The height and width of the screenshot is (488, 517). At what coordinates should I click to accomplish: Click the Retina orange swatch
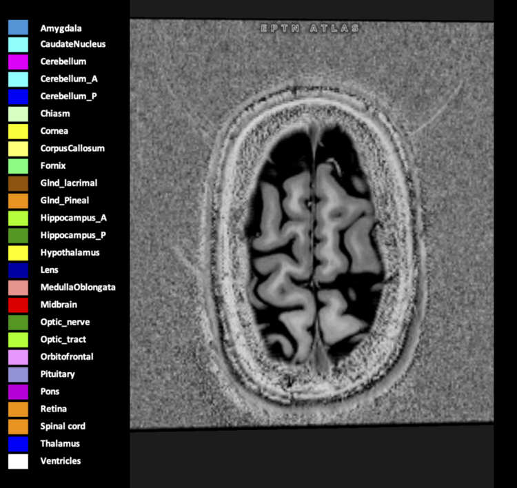pyautogui.click(x=18, y=409)
